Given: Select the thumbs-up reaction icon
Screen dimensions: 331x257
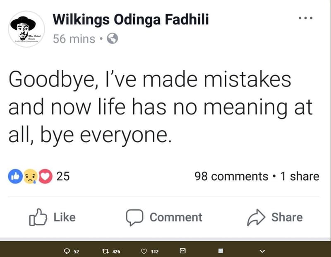Looking at the screenshot, I should coord(16,176).
